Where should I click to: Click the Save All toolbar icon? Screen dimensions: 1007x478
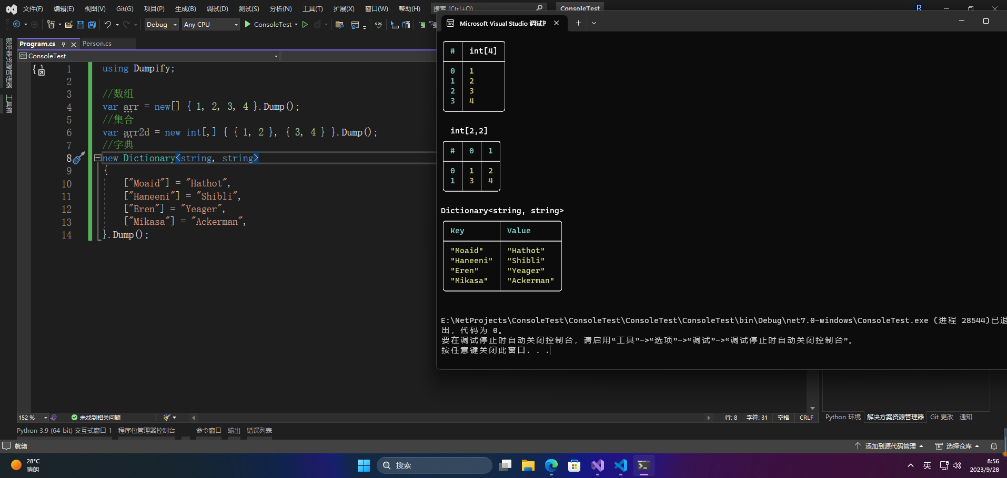pyautogui.click(x=92, y=25)
